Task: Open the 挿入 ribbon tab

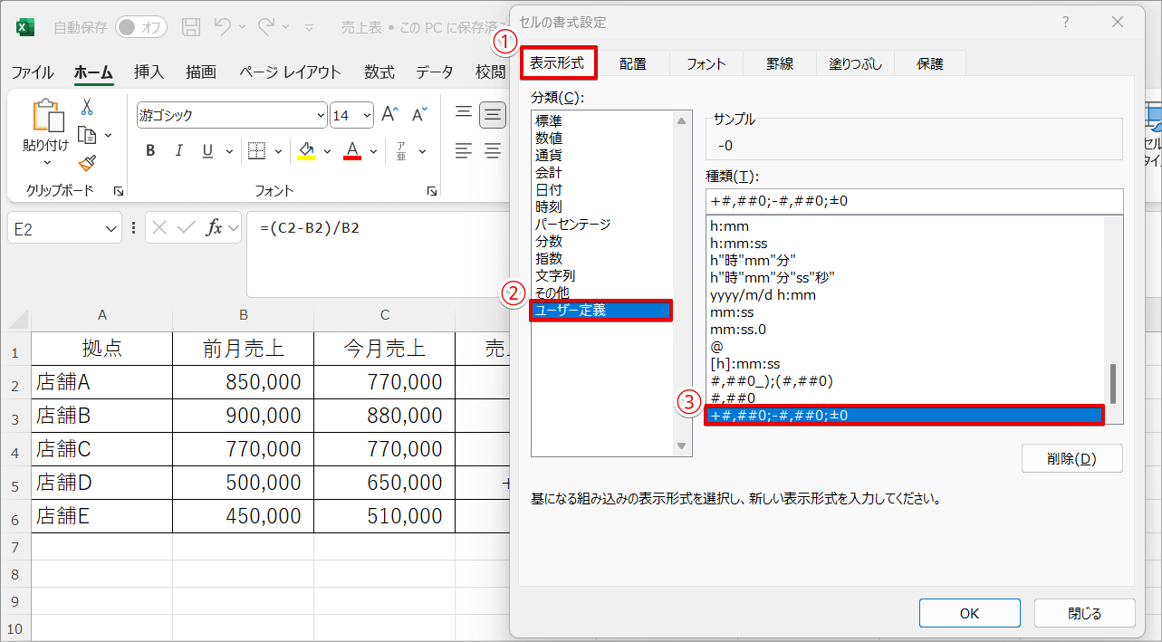Action: [149, 72]
